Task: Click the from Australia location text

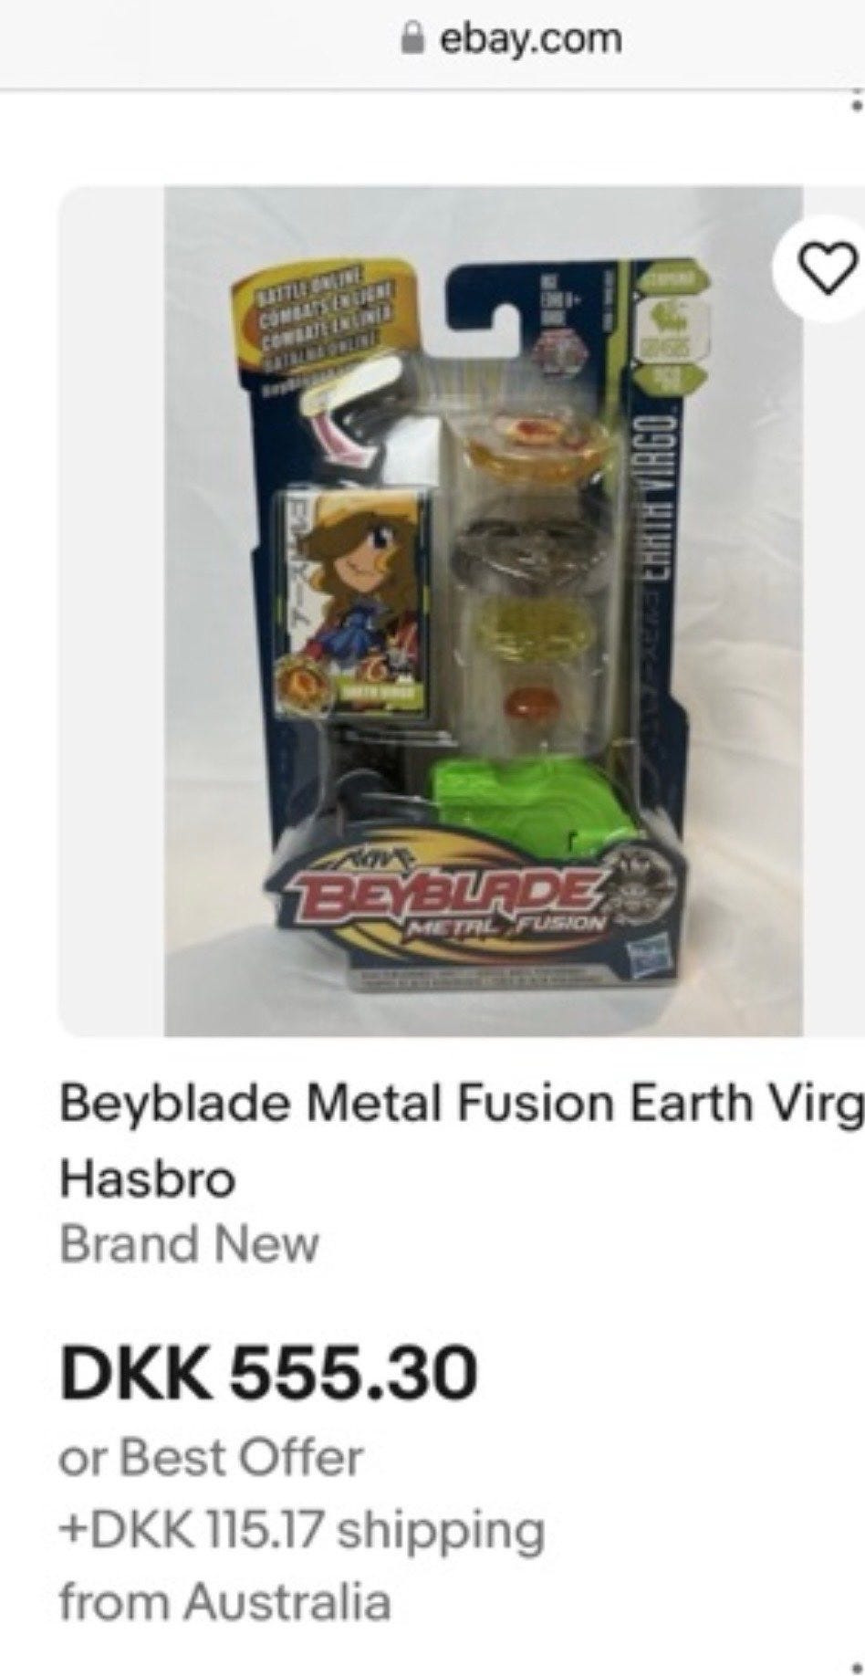Action: (x=224, y=1601)
